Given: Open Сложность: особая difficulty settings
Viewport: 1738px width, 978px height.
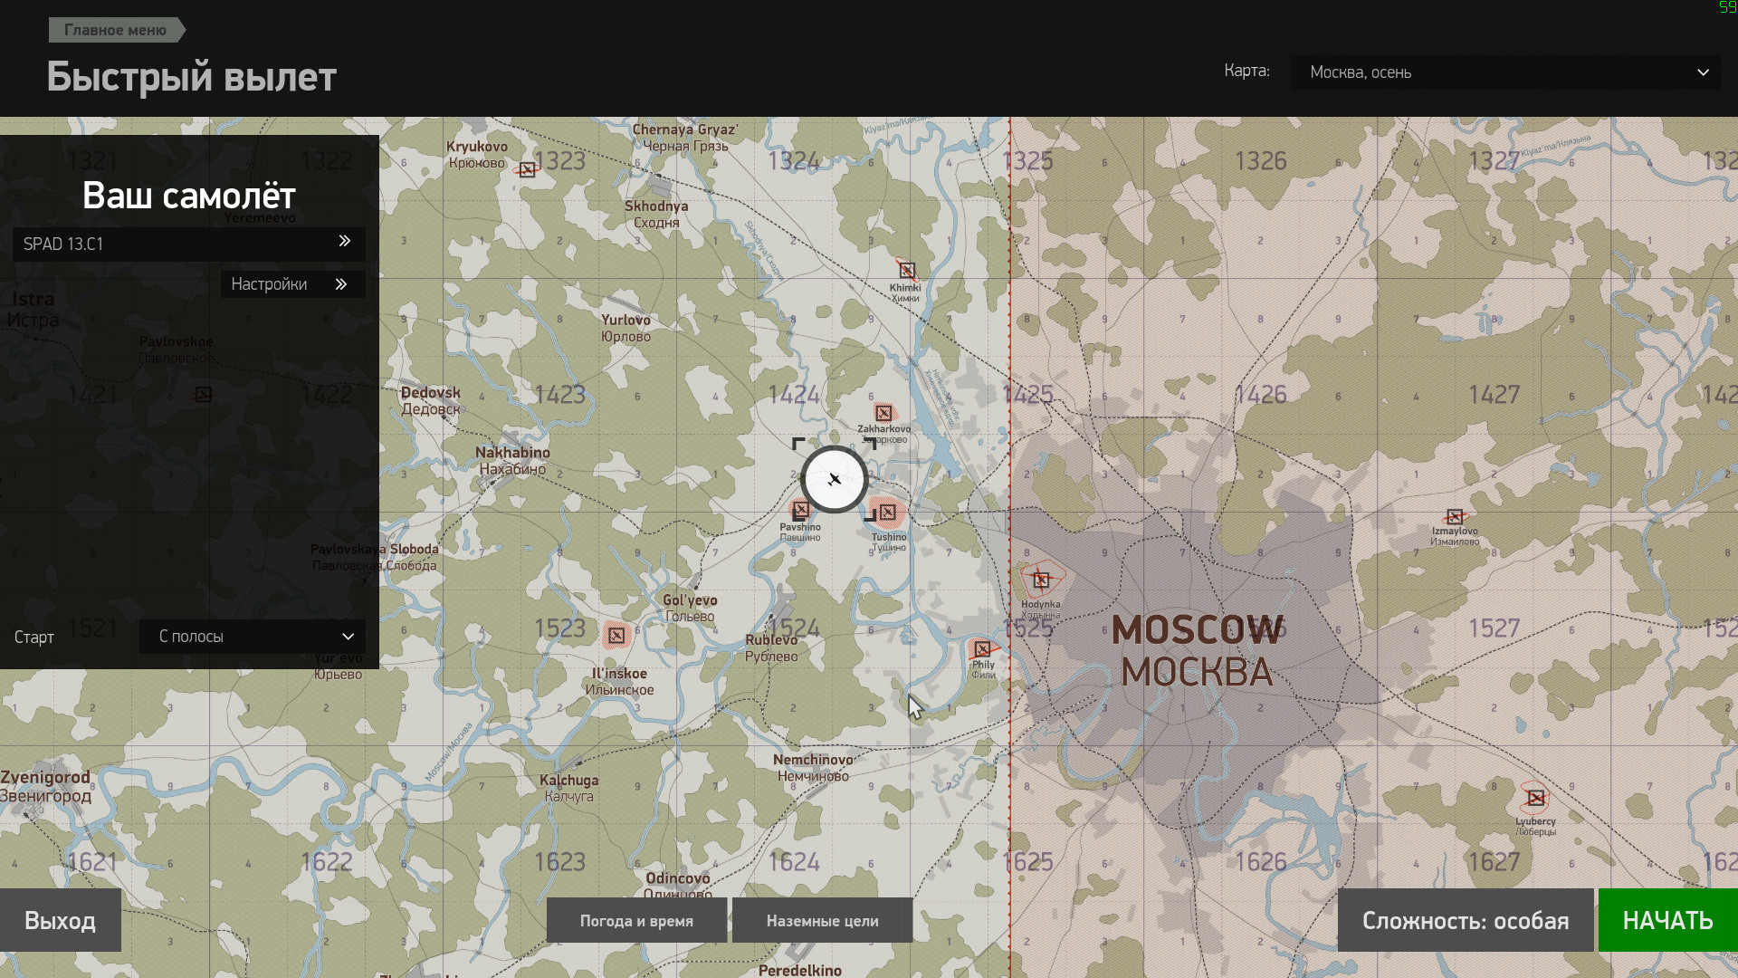Looking at the screenshot, I should pos(1466,920).
